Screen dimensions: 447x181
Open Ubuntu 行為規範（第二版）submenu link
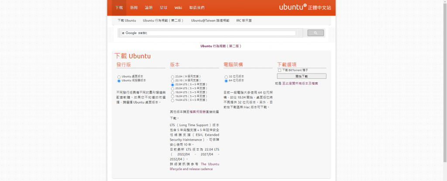point(163,20)
